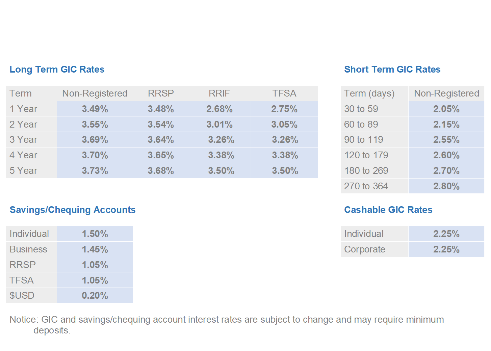Select the RRIF column header
The image size is (491, 351).
[x=219, y=93]
